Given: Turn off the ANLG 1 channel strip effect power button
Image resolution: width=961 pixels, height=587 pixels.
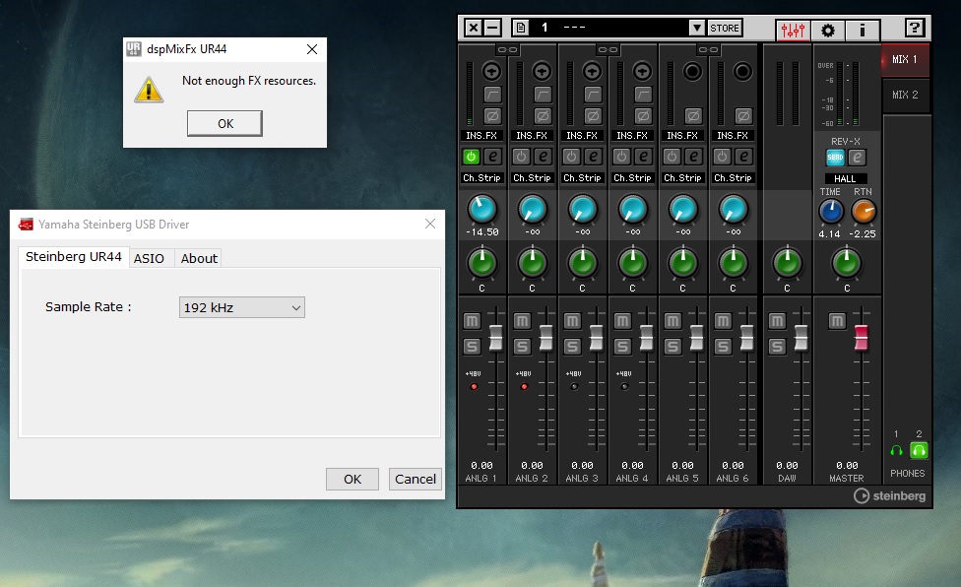Looking at the screenshot, I should coord(471,157).
